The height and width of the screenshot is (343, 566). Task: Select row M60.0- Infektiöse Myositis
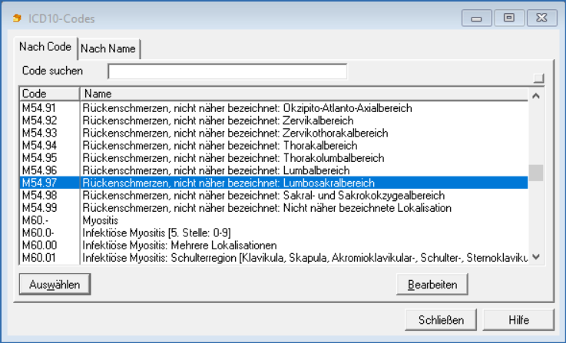pos(273,233)
